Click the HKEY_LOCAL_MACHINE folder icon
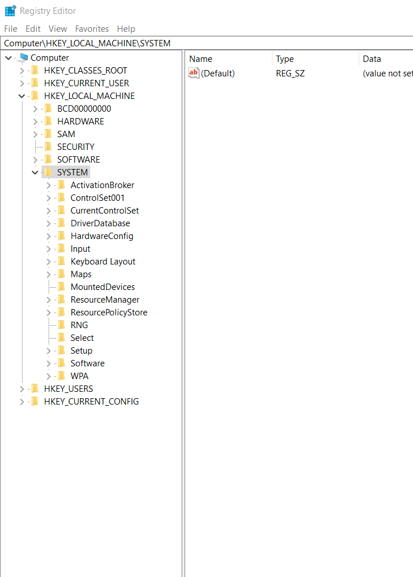 pyautogui.click(x=35, y=95)
